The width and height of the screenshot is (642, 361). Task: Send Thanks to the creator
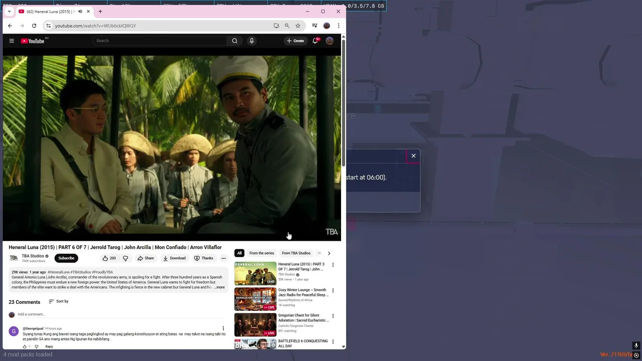pos(204,258)
